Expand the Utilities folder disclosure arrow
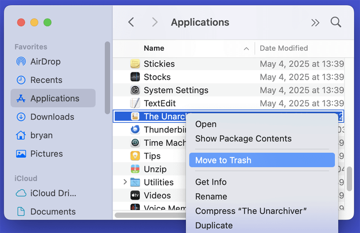The width and height of the screenshot is (360, 233). click(x=125, y=182)
